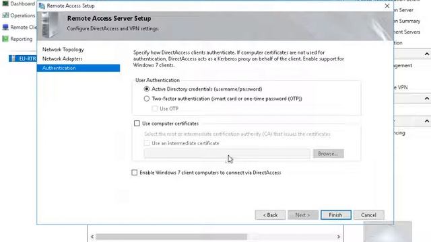Open Operations Status in the console sidebar
The width and height of the screenshot is (431, 242).
(22, 15)
